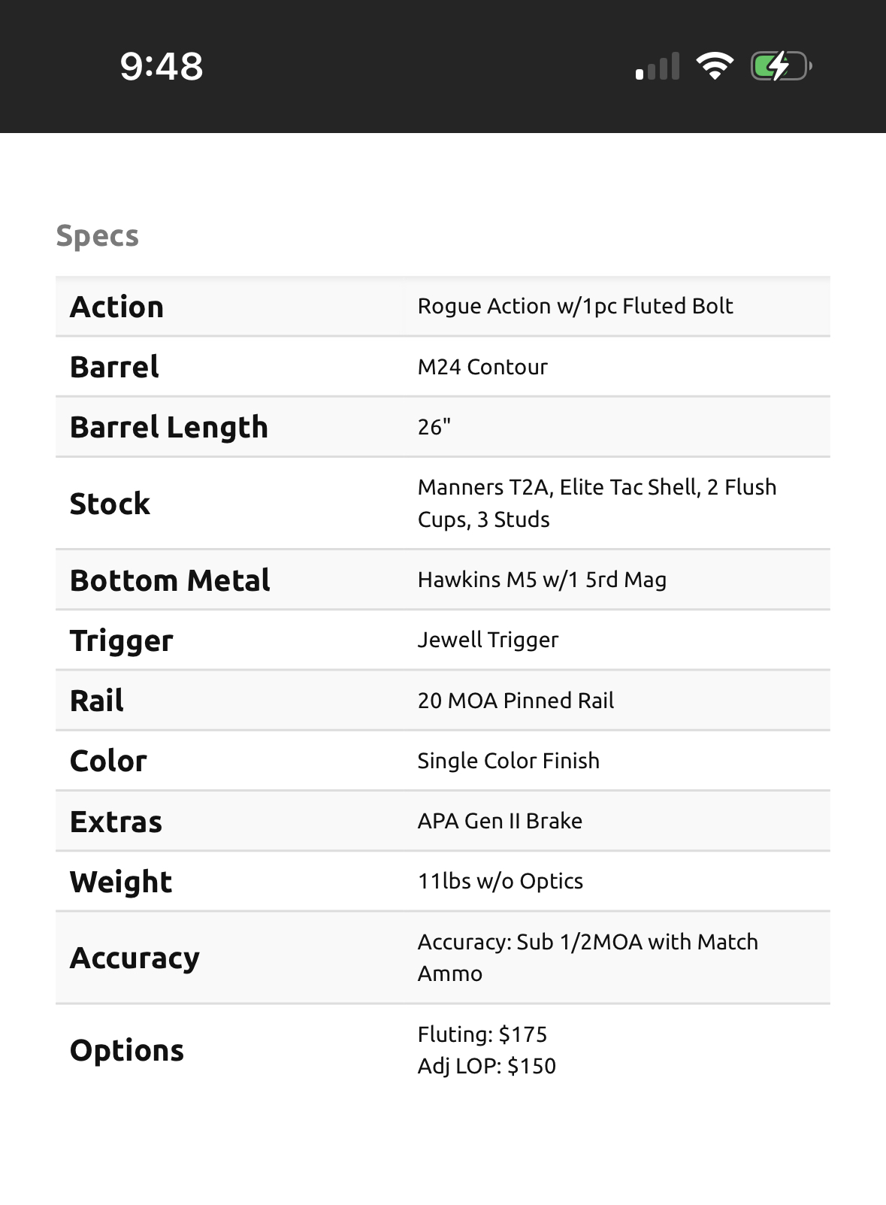Screen dimensions: 886x1205
Task: Tap the APA Gen II Brake entry
Action: [x=500, y=821]
